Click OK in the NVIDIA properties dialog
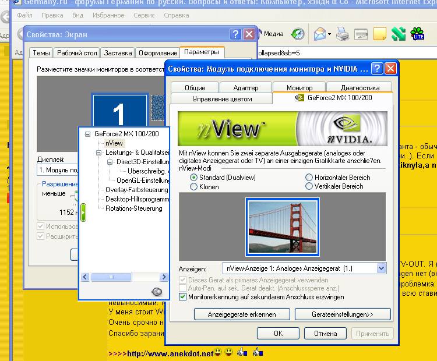The width and height of the screenshot is (437, 361). tap(278, 334)
